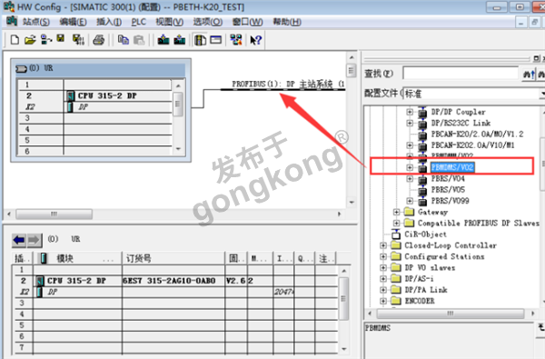Open the PLC menu
545x359 pixels.
(138, 22)
